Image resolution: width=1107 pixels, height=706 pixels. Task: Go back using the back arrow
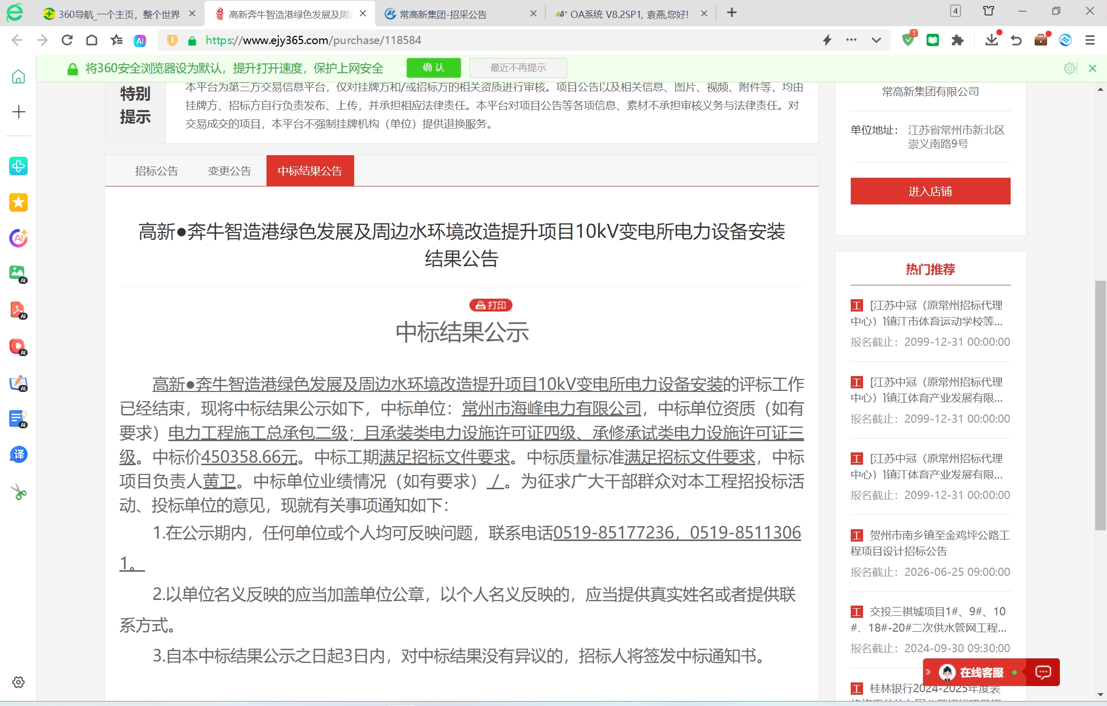pyautogui.click(x=17, y=40)
